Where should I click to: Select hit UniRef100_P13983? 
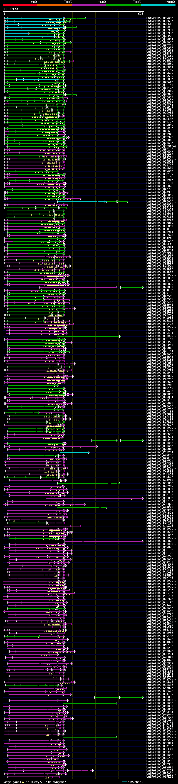160,379
